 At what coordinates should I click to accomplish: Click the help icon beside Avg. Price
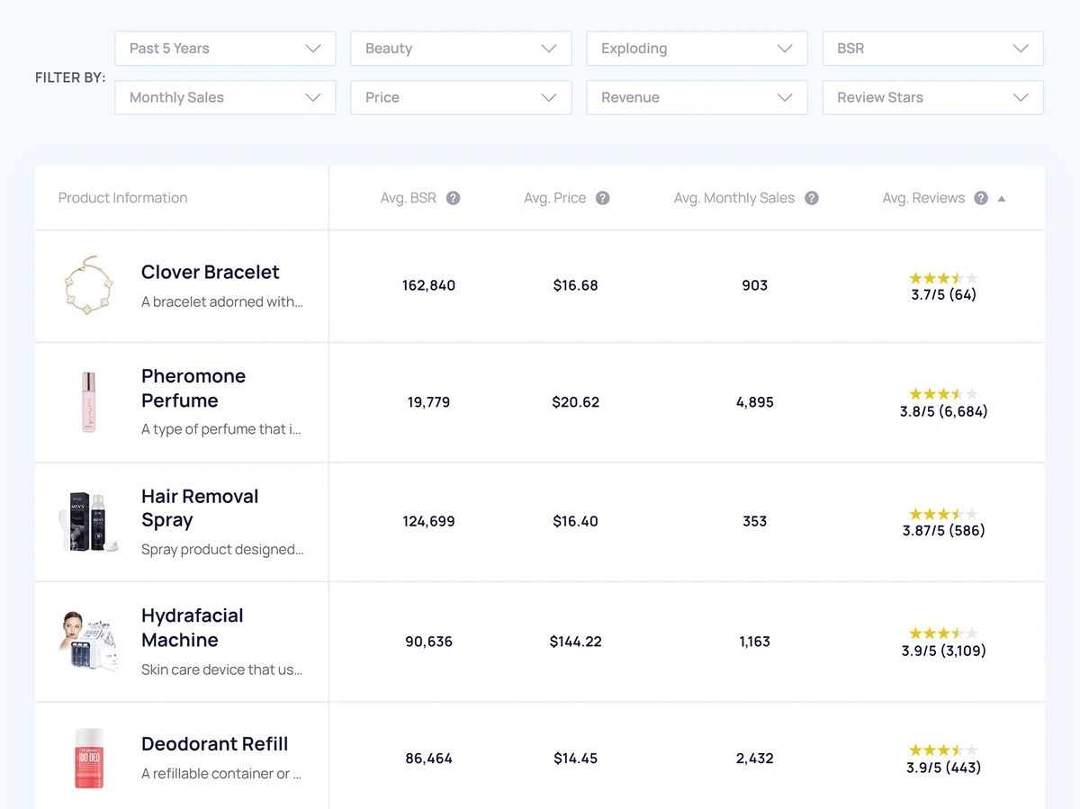point(602,198)
